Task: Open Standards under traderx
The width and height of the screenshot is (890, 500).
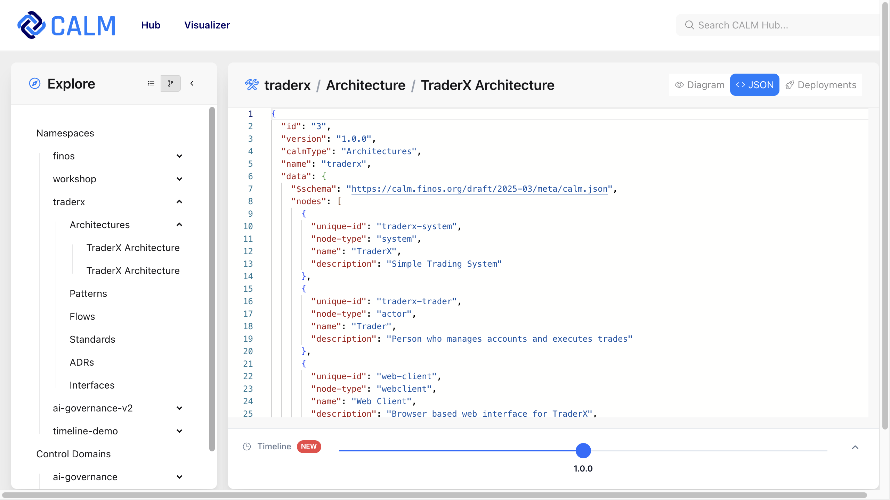Action: tap(92, 340)
